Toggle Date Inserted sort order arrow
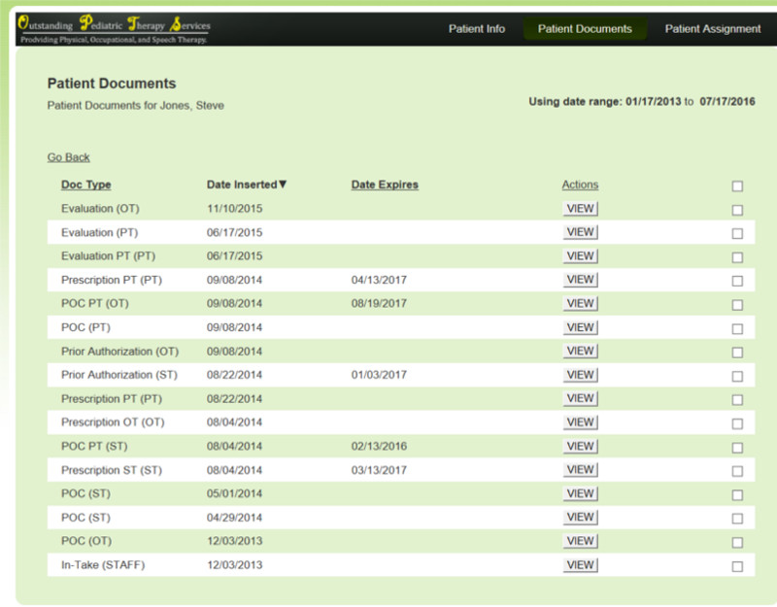This screenshot has height=607, width=777. tap(283, 185)
